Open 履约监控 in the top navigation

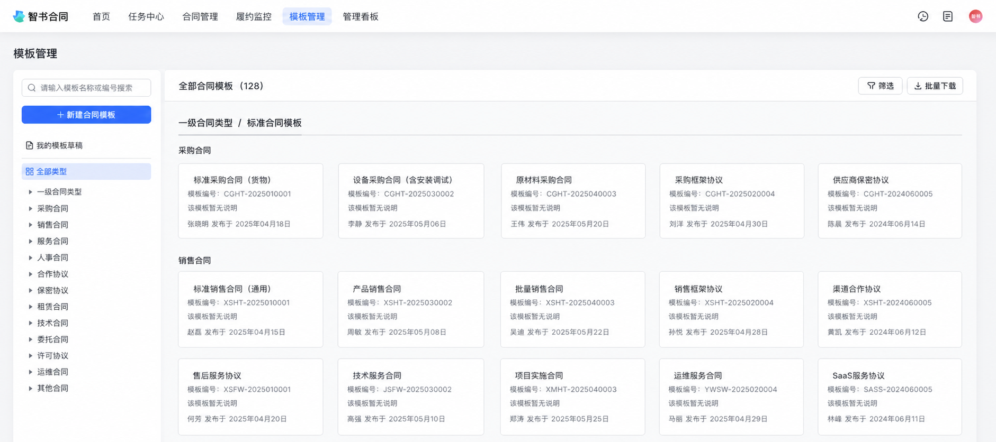pos(254,16)
